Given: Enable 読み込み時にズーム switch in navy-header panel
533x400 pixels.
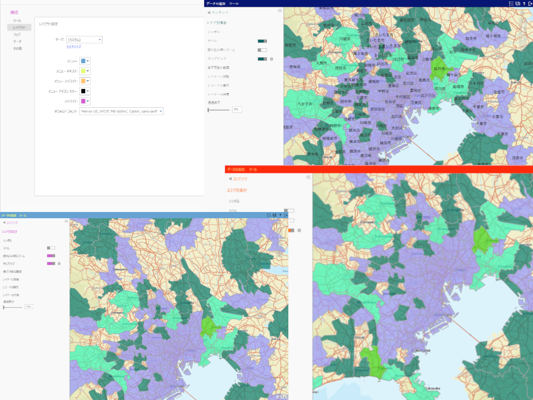Looking at the screenshot, I should pyautogui.click(x=262, y=50).
